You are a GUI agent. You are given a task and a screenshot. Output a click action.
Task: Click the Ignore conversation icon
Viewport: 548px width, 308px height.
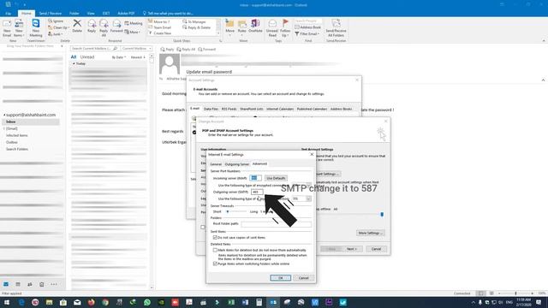coord(56,21)
